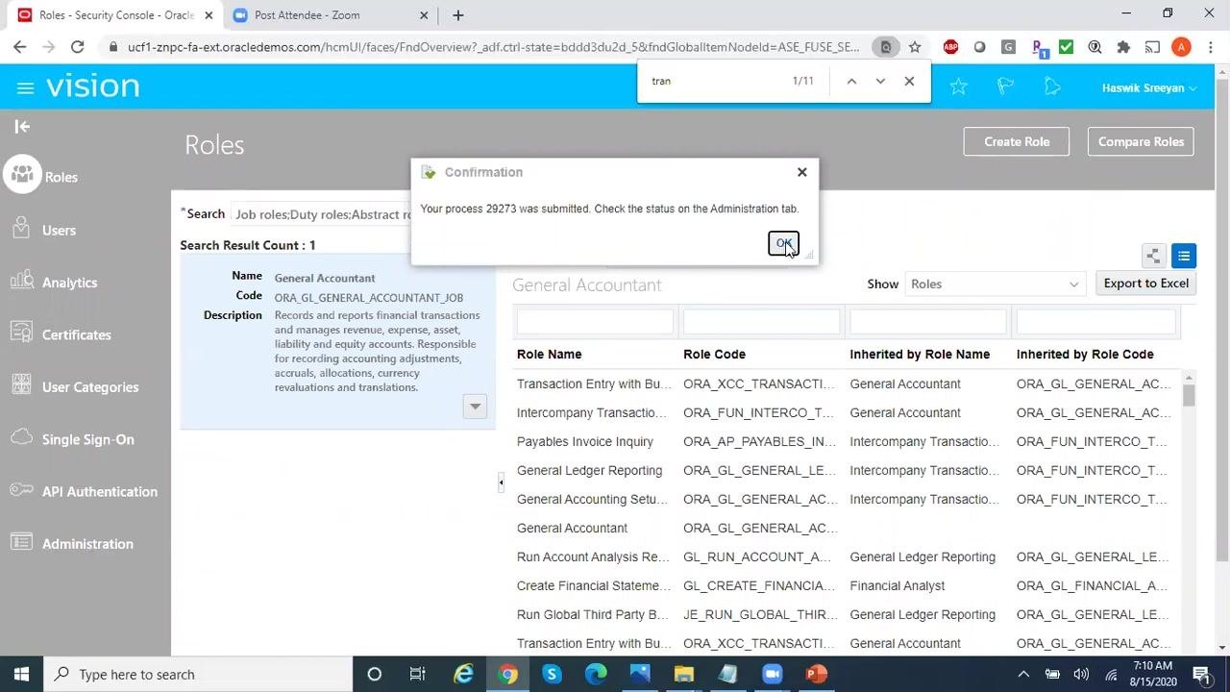Bookmark this page with the star
The height and width of the screenshot is (692, 1230).
pos(915,46)
